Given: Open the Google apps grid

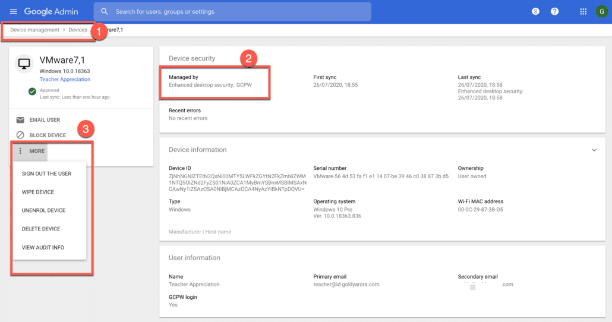Looking at the screenshot, I should [583, 11].
